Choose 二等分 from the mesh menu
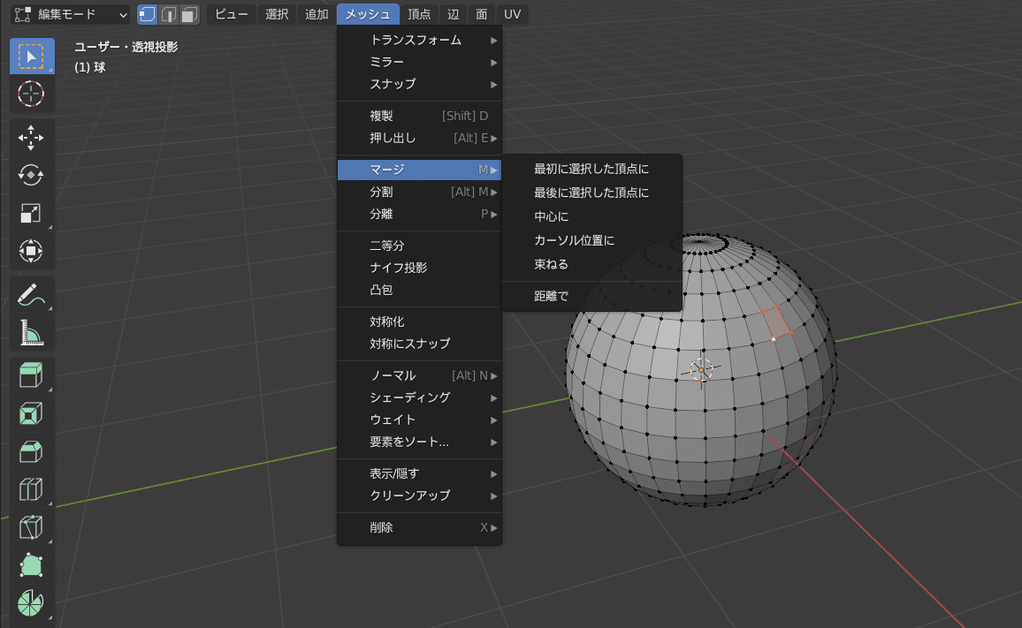Image resolution: width=1022 pixels, height=628 pixels. [x=419, y=246]
